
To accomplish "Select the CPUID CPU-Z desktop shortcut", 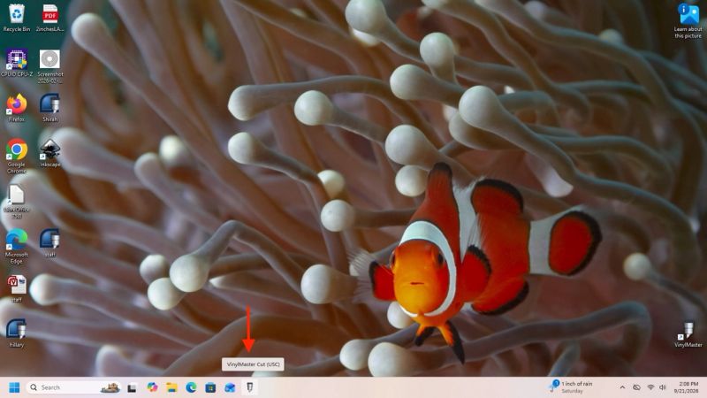I will pyautogui.click(x=17, y=63).
